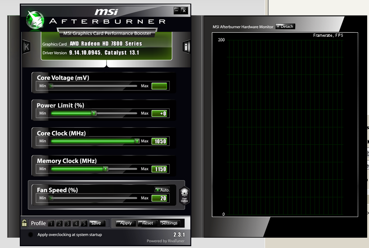The height and width of the screenshot is (248, 369).
Task: Select profile slot 5
Action: click(84, 223)
